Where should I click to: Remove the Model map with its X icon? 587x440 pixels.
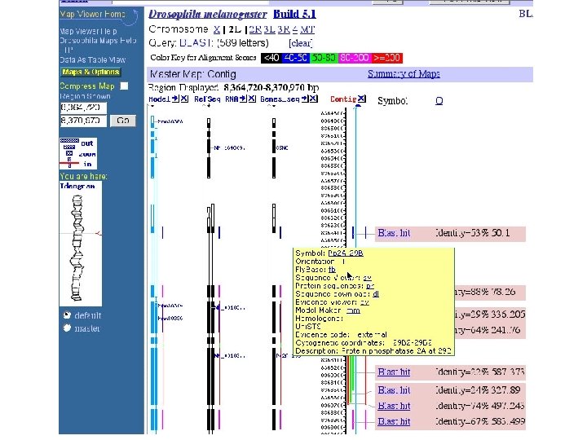click(x=184, y=99)
